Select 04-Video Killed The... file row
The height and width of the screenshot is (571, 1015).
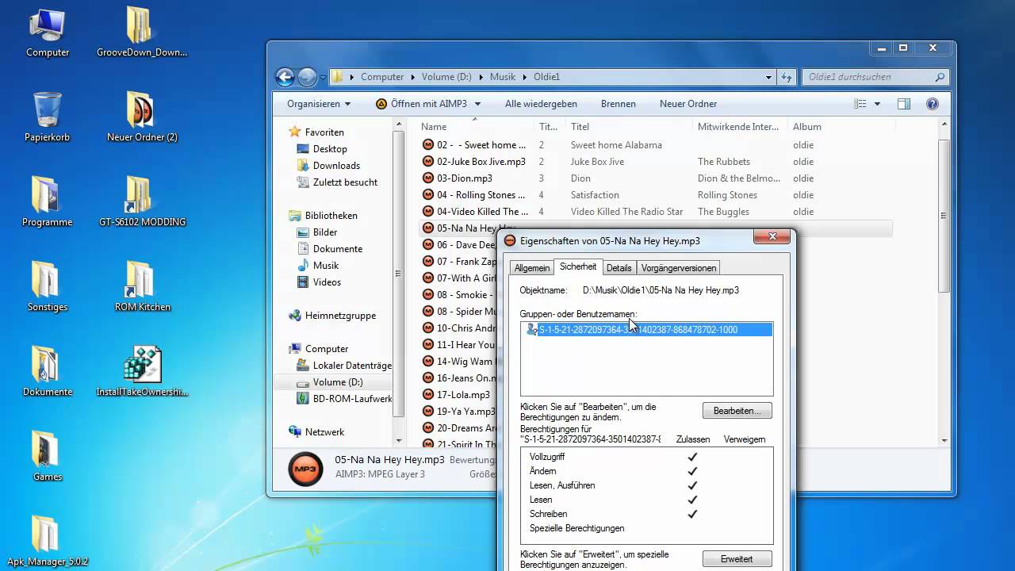[654, 212]
